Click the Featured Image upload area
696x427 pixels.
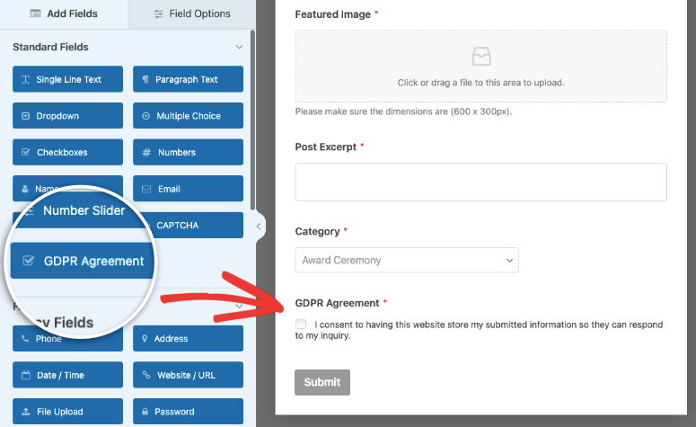(x=480, y=67)
